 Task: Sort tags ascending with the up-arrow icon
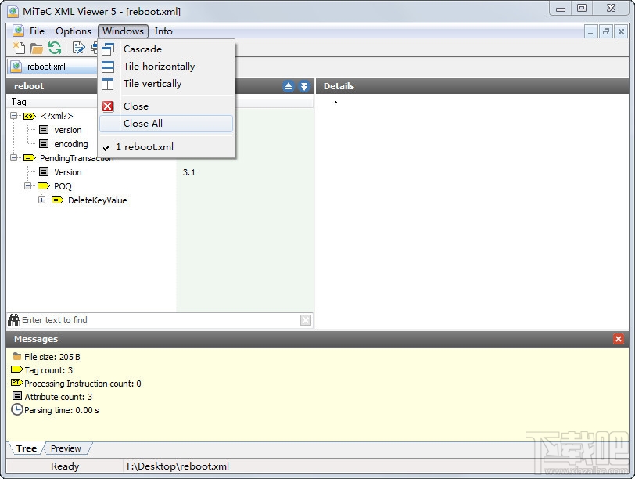coord(289,86)
